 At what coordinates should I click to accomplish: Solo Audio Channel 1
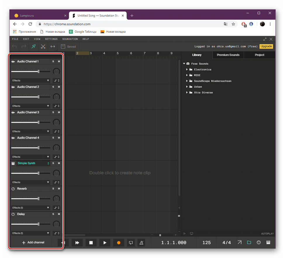[x=53, y=61]
